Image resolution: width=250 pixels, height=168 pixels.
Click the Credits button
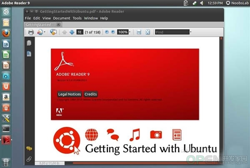pyautogui.click(x=90, y=94)
